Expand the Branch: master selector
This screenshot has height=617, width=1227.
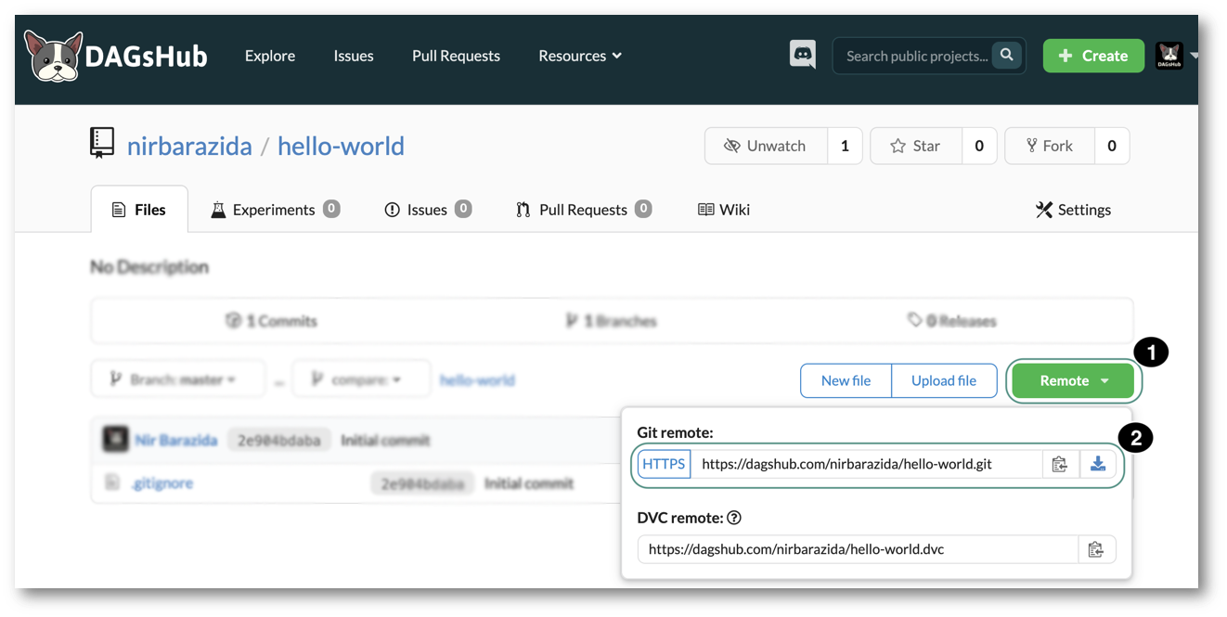point(178,378)
